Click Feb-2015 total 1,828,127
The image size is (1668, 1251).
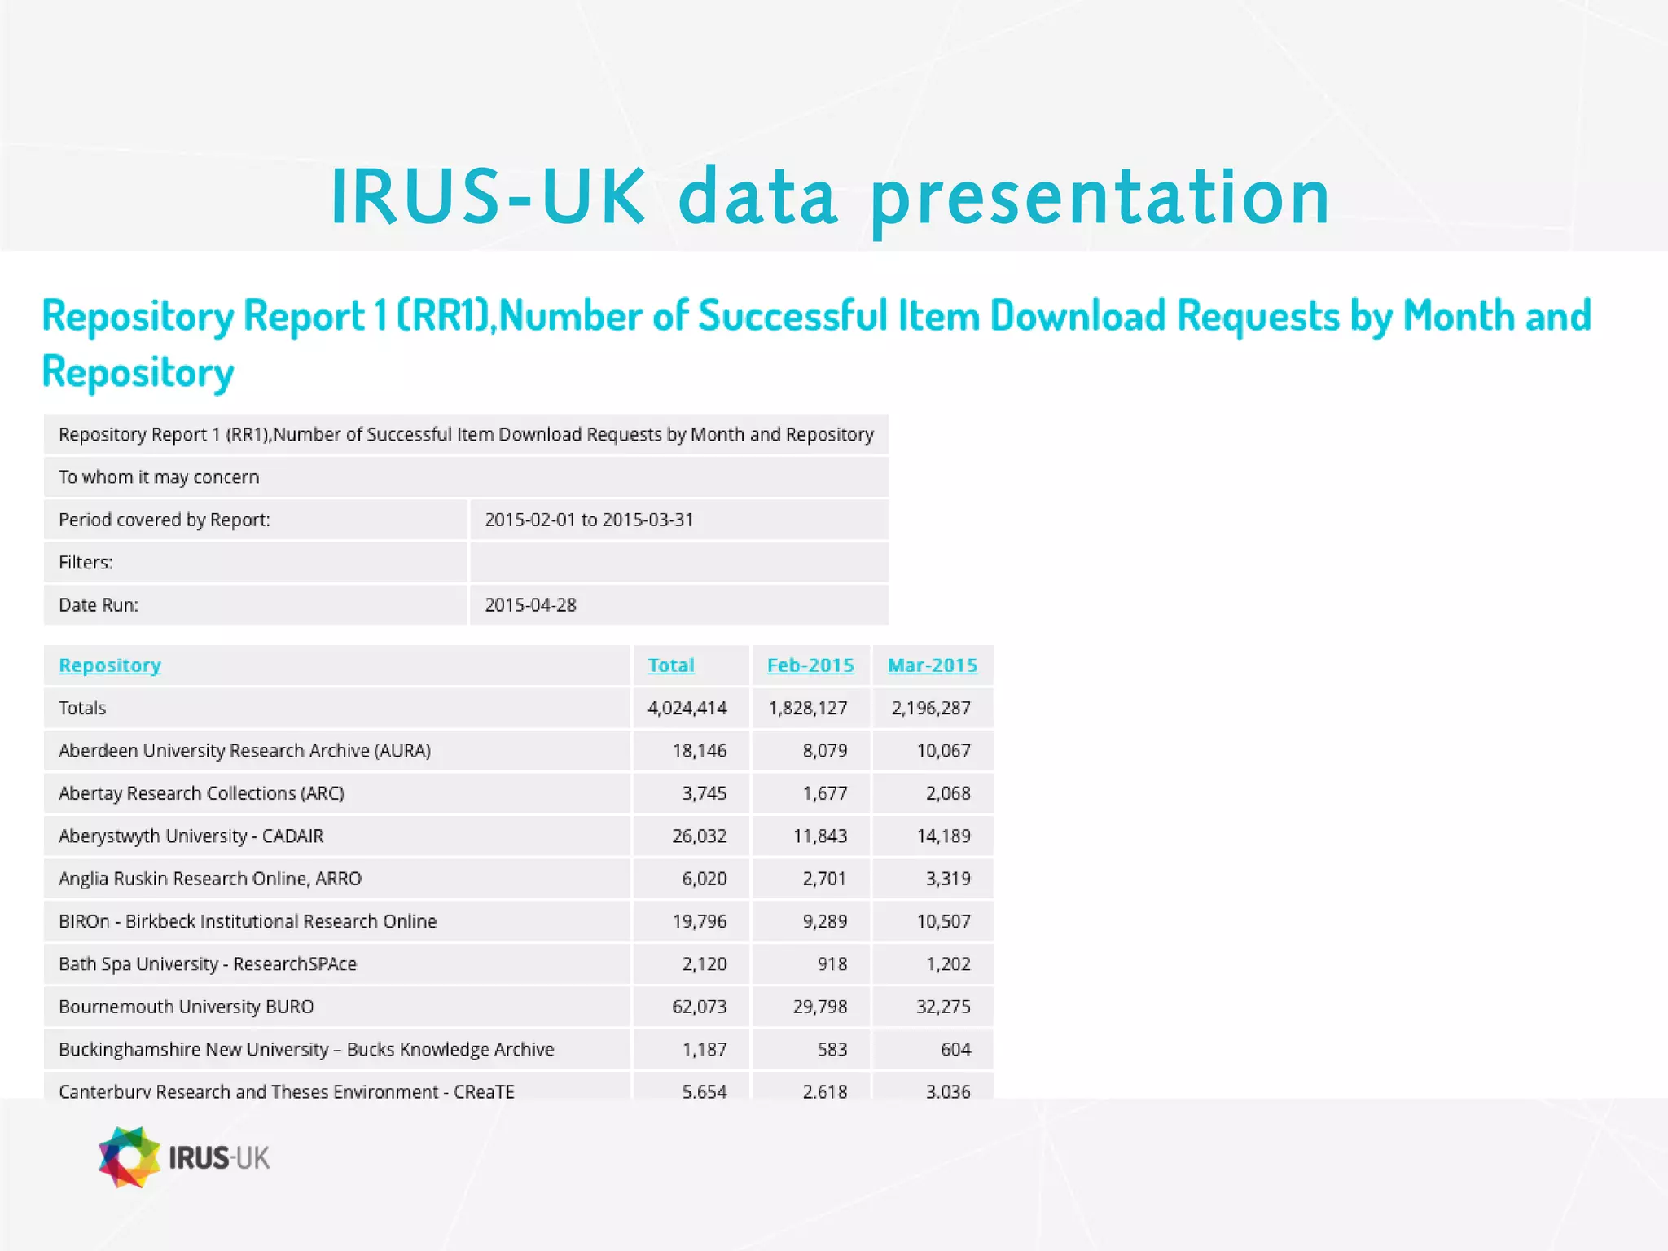coord(808,708)
